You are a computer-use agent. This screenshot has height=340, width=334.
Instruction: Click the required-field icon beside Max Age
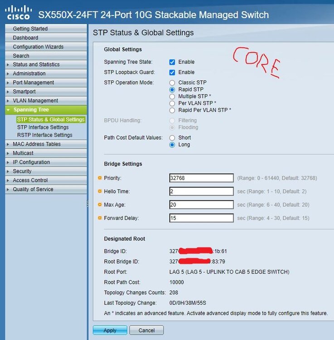(x=100, y=204)
